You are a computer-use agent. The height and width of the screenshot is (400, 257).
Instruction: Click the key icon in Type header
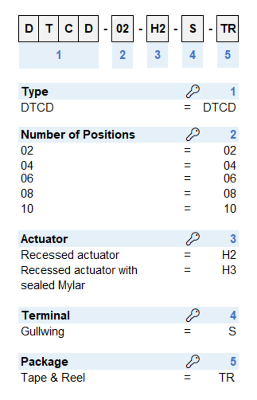(192, 91)
